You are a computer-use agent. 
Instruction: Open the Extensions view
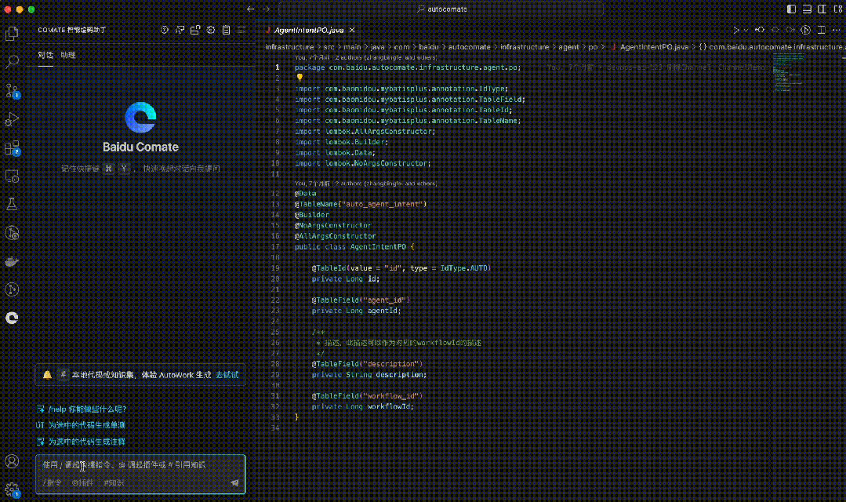(12, 148)
